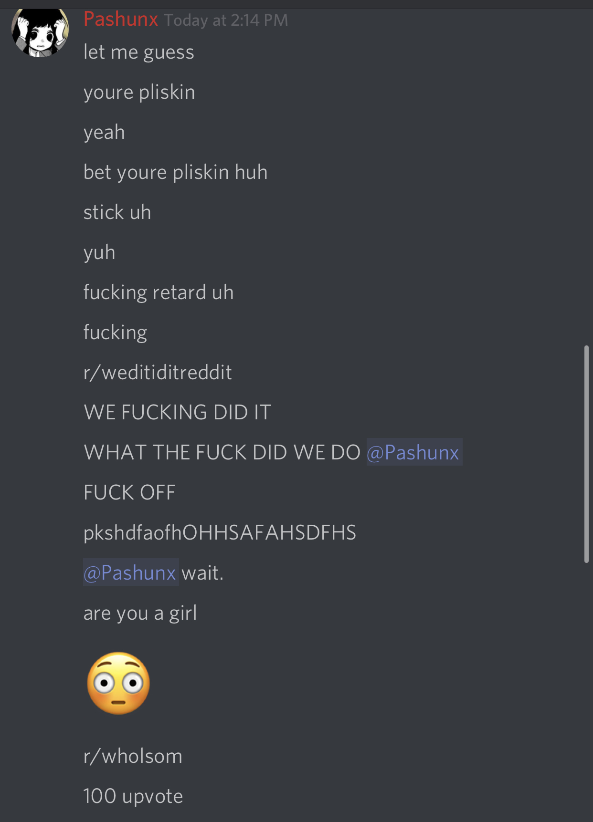The height and width of the screenshot is (822, 593).
Task: Click the @Pashunx mention after WE DO
Action: click(414, 452)
